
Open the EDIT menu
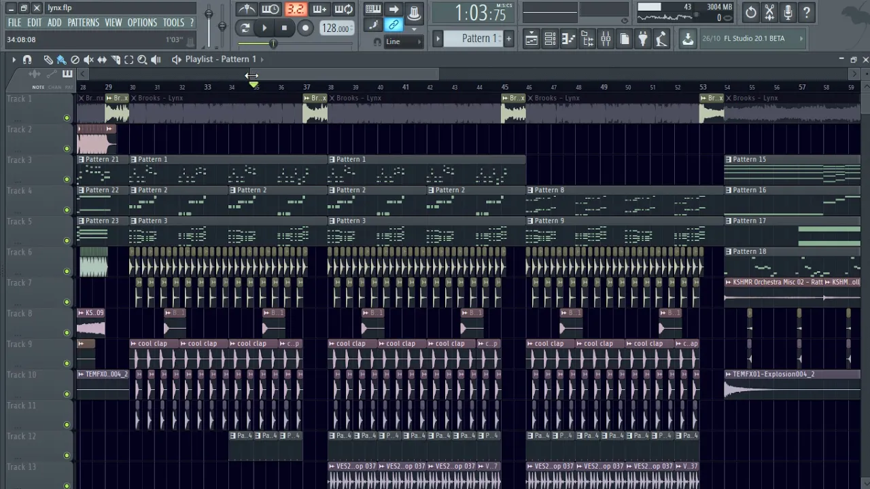pyautogui.click(x=35, y=22)
